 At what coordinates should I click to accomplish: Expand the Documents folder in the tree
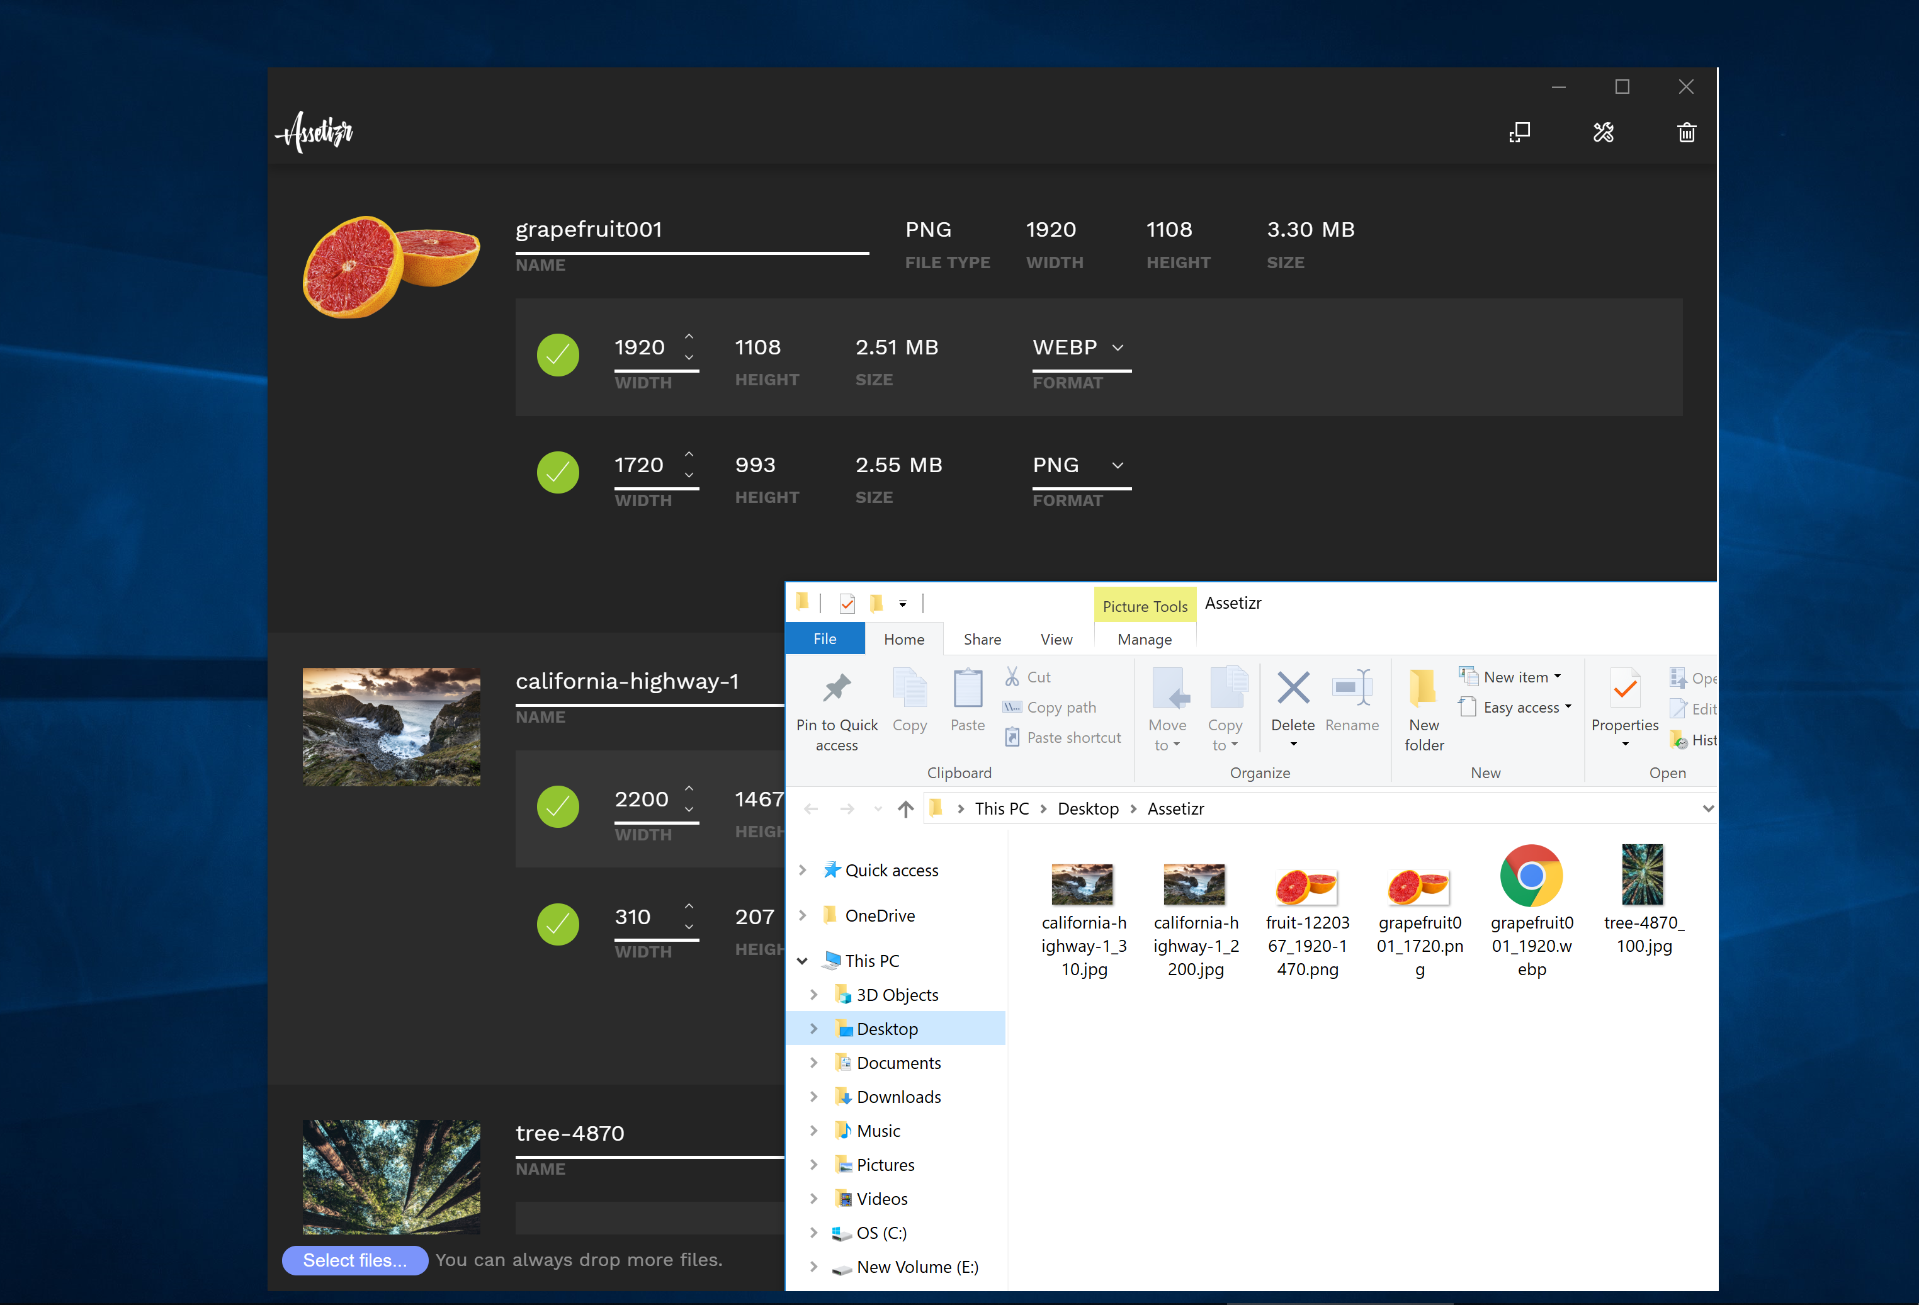point(814,1063)
